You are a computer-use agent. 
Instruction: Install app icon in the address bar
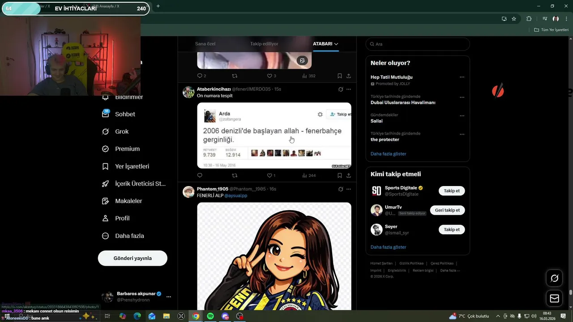pos(504,19)
